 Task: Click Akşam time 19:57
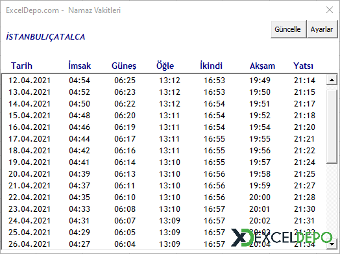pyautogui.click(x=260, y=162)
